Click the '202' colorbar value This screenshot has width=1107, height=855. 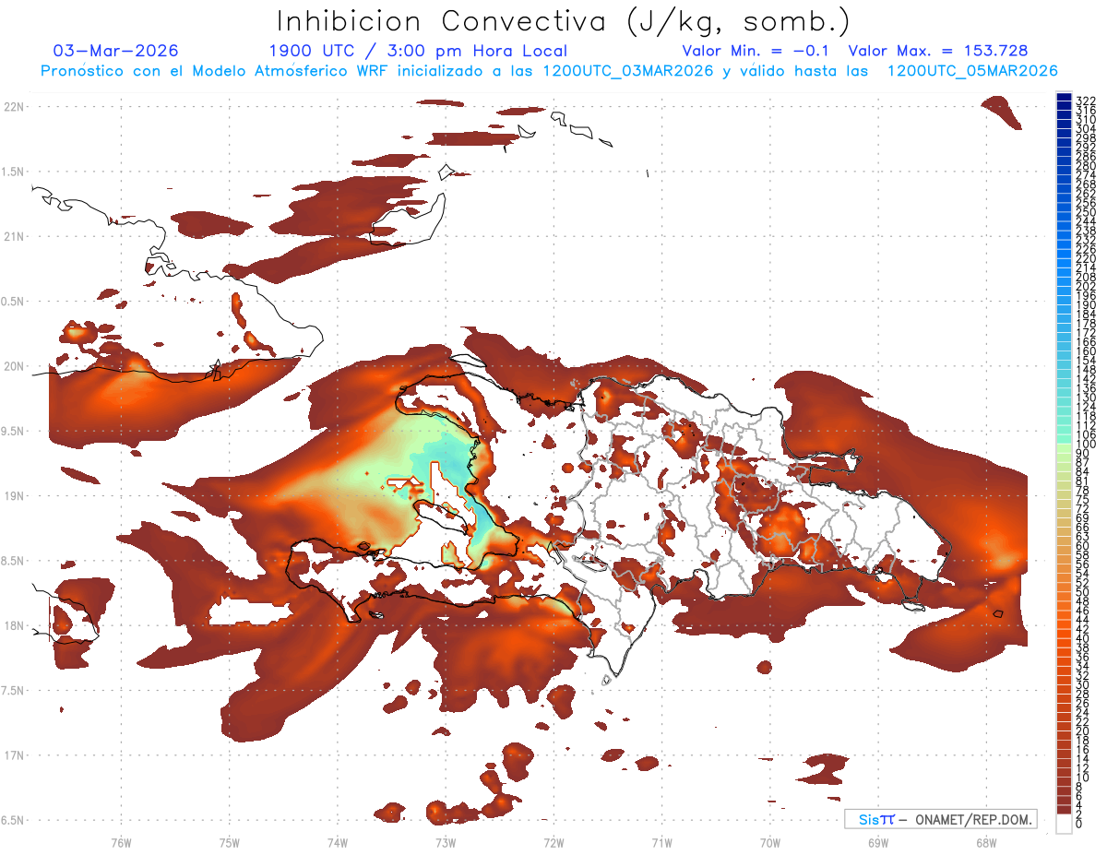pos(1085,286)
